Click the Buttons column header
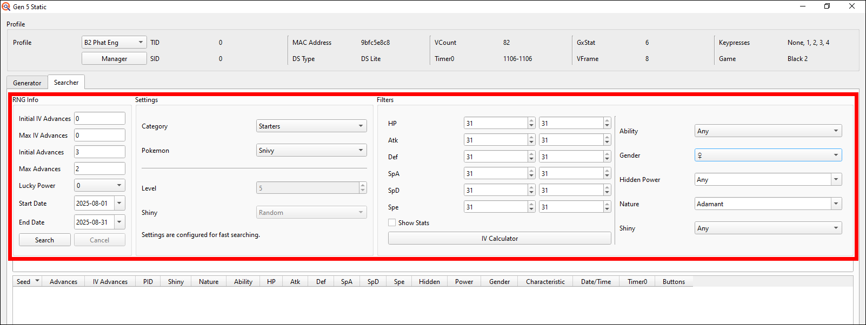Screen dimensions: 866x325 tap(674, 281)
